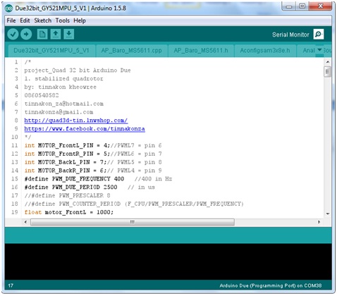This screenshot has width=337, height=296.
Task: Open the tab list dropdown arrow
Action: tap(319, 50)
